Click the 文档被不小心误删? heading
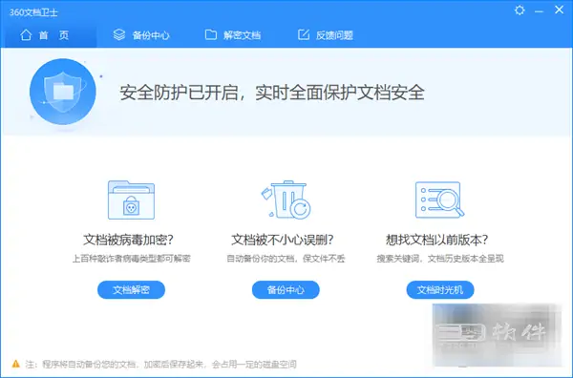 pyautogui.click(x=283, y=240)
